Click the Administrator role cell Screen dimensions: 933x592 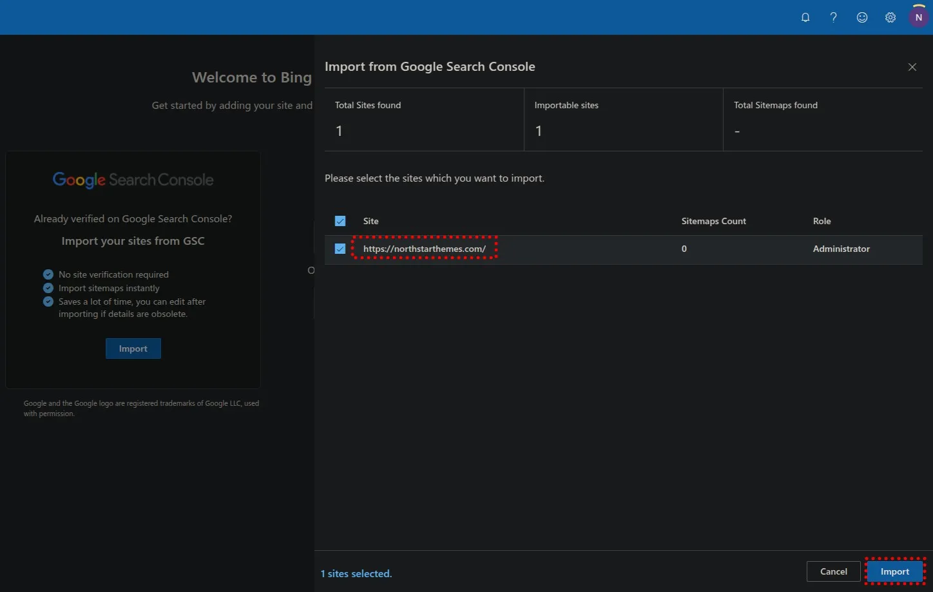coord(842,249)
